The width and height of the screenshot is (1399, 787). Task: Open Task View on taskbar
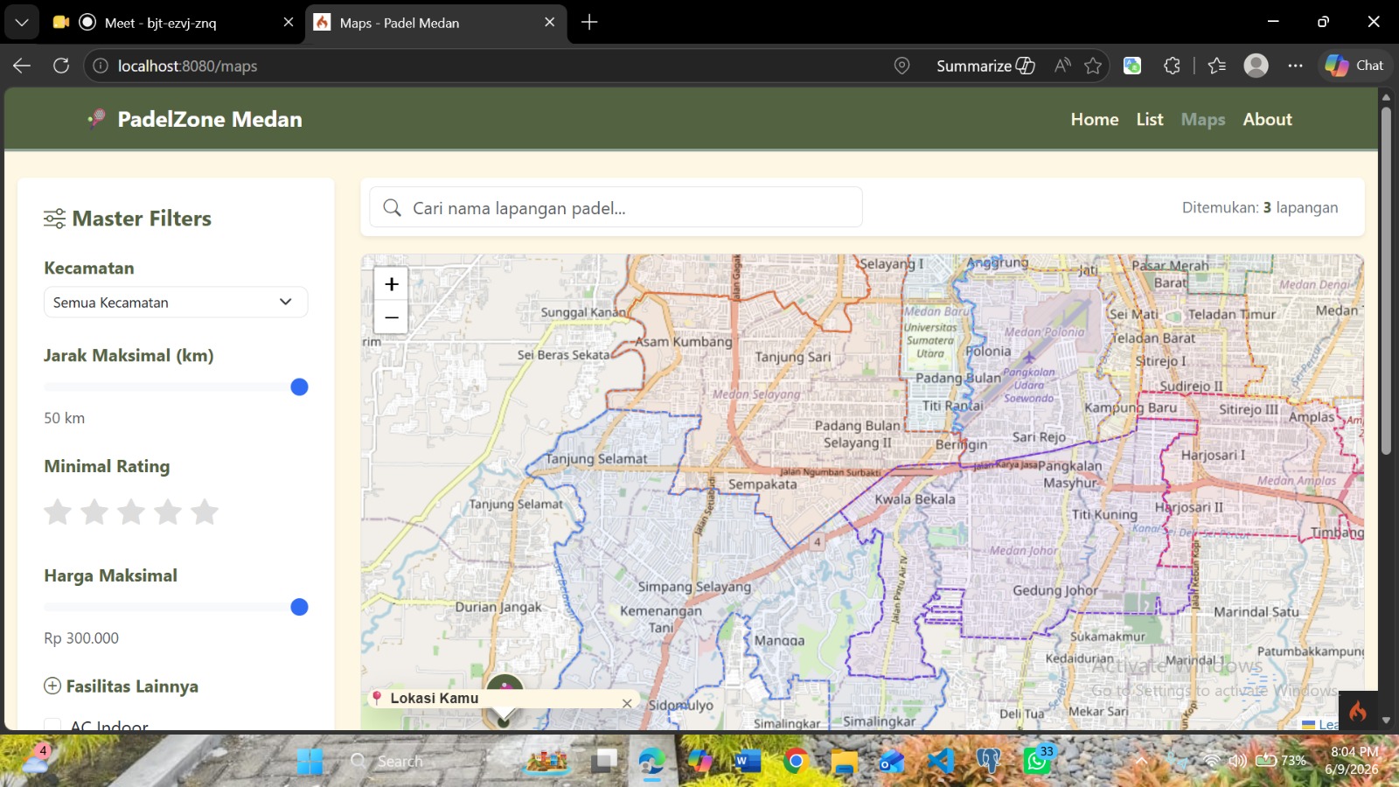point(603,762)
